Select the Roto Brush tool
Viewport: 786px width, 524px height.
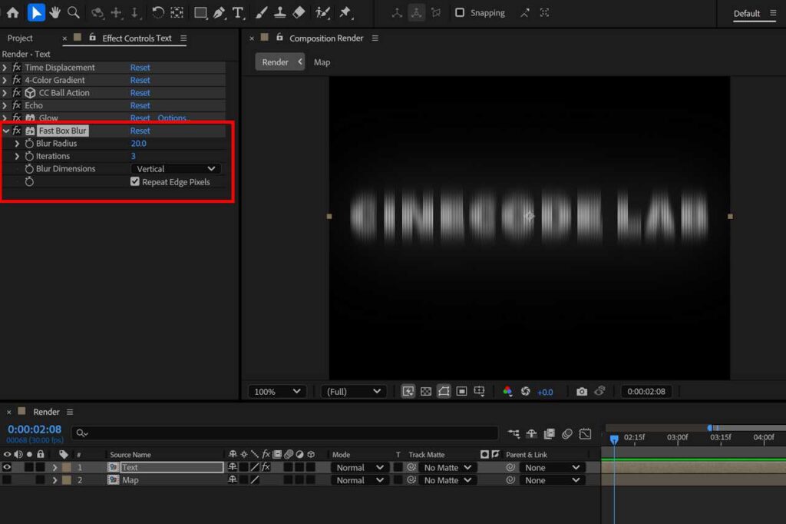coord(322,12)
